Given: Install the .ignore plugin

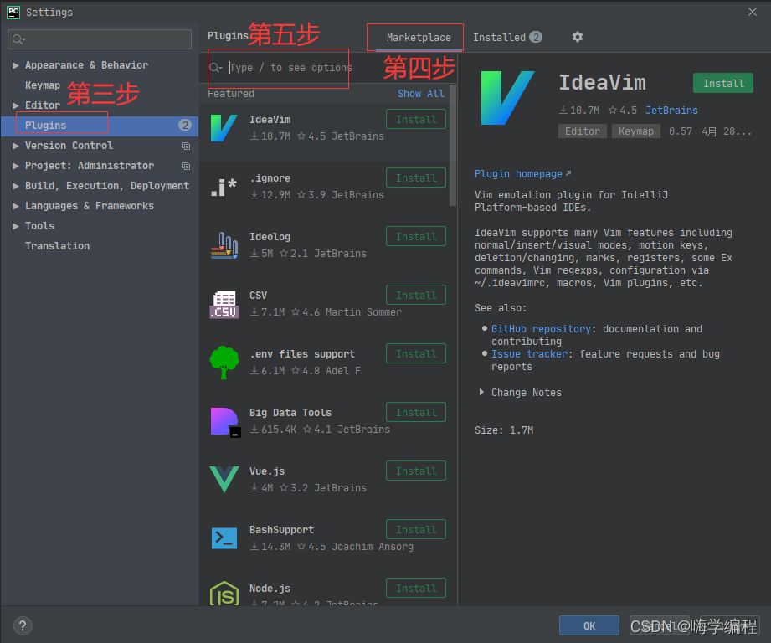Looking at the screenshot, I should tap(416, 178).
